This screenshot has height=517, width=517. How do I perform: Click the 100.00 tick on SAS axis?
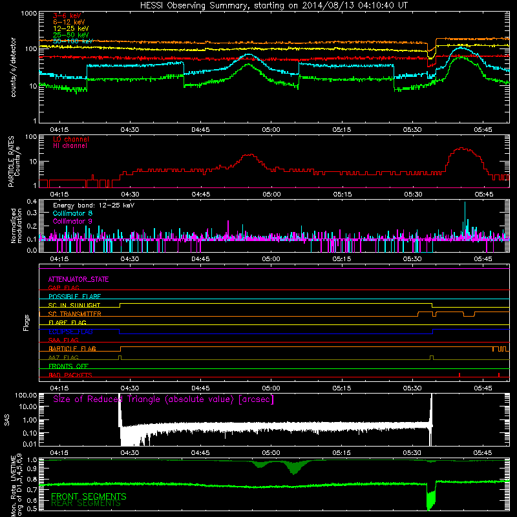coord(26,396)
